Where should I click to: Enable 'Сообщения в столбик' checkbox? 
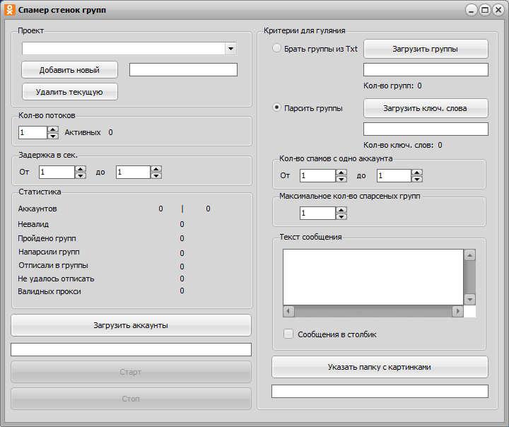[288, 334]
